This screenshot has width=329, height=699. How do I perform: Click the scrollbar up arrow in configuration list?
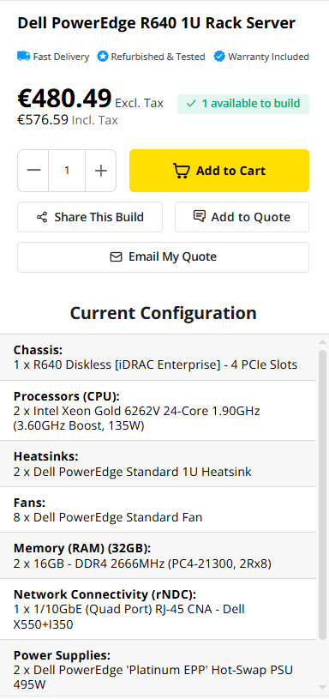coord(323,342)
